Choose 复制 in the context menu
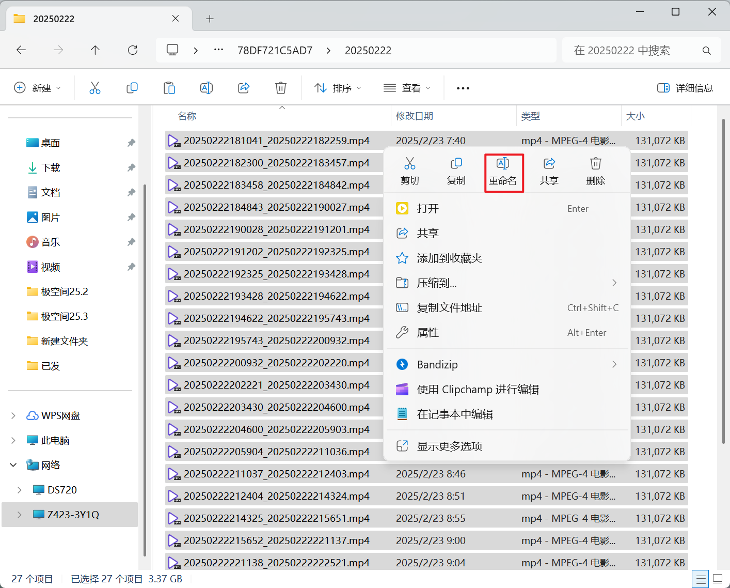The image size is (730, 588). point(456,172)
